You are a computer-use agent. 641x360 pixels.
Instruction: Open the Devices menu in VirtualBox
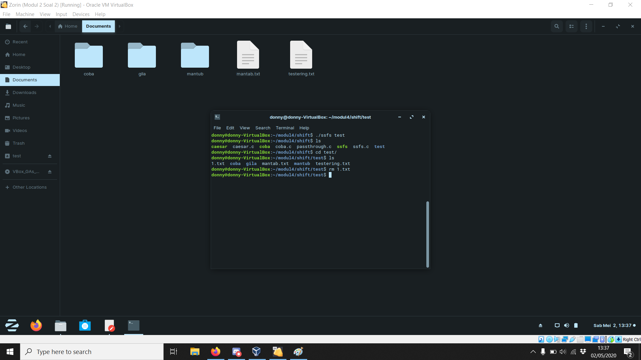pos(80,14)
